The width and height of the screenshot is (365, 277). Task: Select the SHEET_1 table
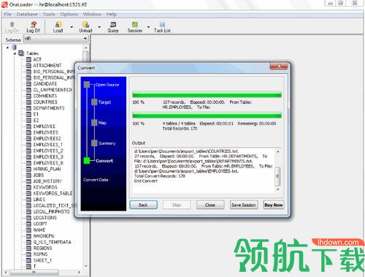point(42,260)
